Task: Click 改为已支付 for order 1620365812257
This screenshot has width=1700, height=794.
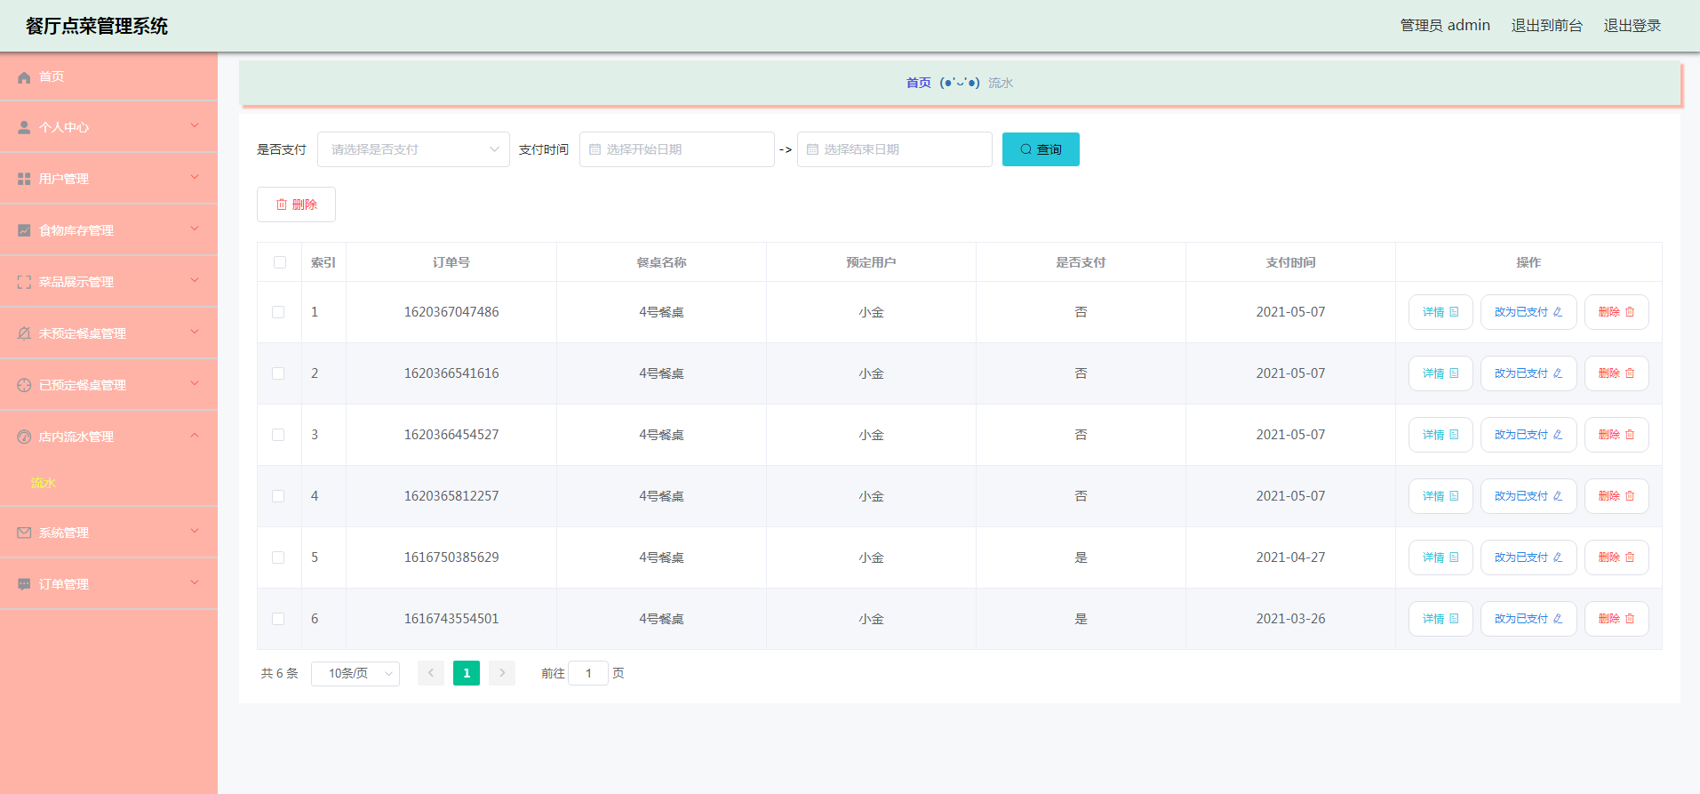Action: tap(1528, 496)
